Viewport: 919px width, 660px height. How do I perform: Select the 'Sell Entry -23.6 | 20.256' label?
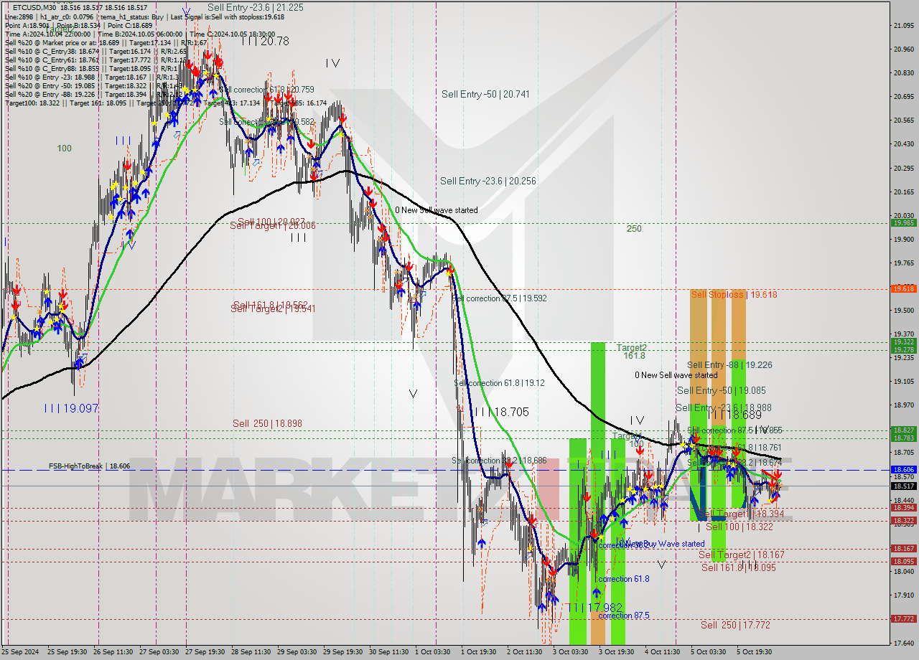coord(488,181)
